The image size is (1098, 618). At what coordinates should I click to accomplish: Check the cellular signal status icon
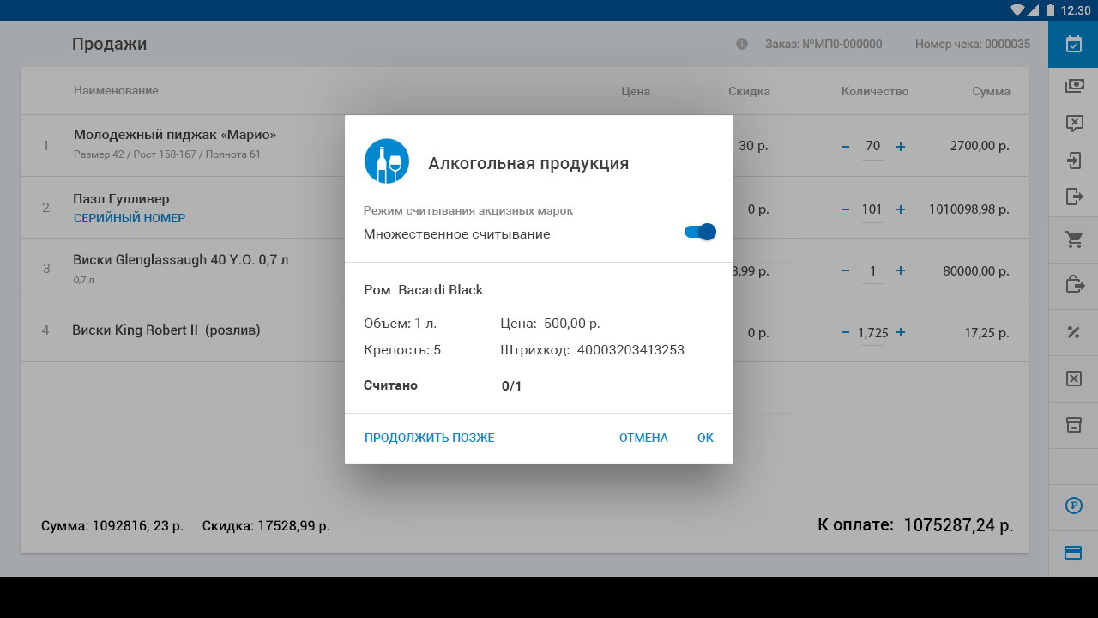coord(1034,10)
